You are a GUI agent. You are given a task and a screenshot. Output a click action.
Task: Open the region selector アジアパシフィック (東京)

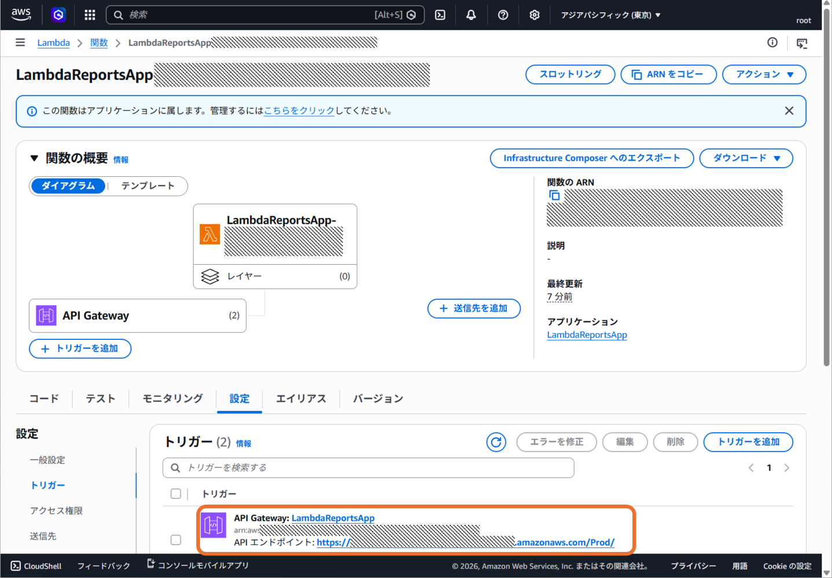tap(611, 15)
